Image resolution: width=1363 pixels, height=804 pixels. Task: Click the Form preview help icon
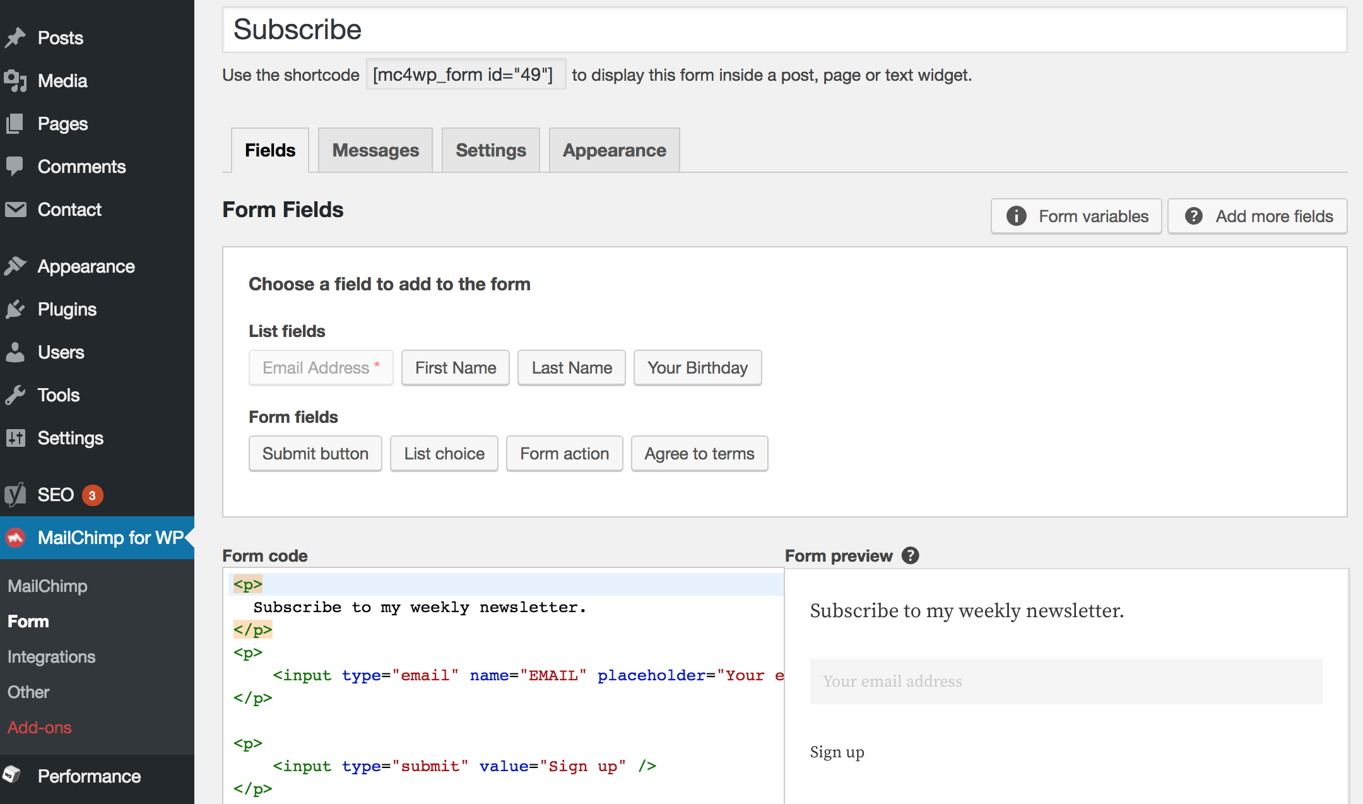(x=910, y=555)
